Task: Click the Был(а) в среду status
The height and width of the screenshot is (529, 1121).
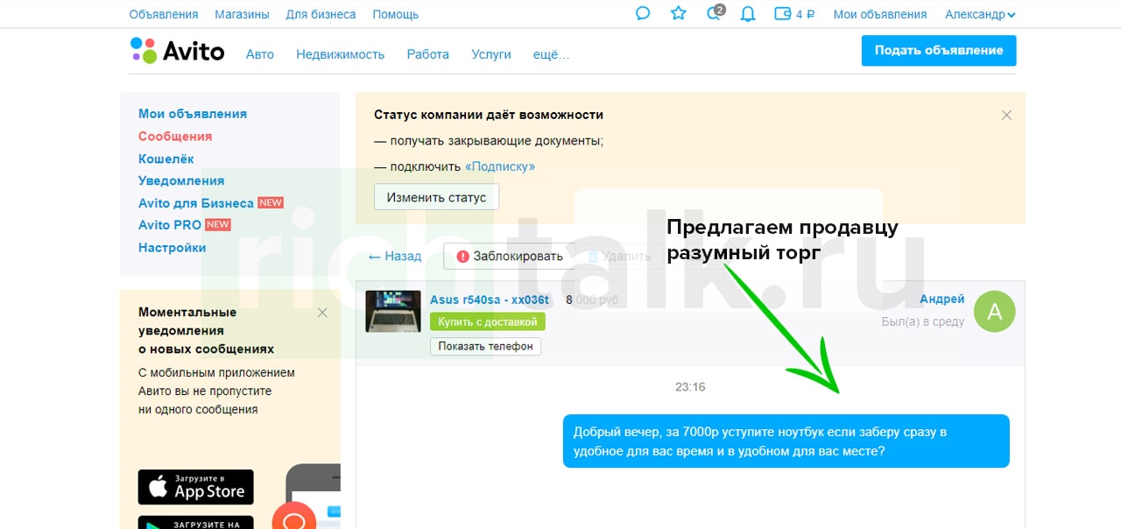Action: [x=923, y=322]
